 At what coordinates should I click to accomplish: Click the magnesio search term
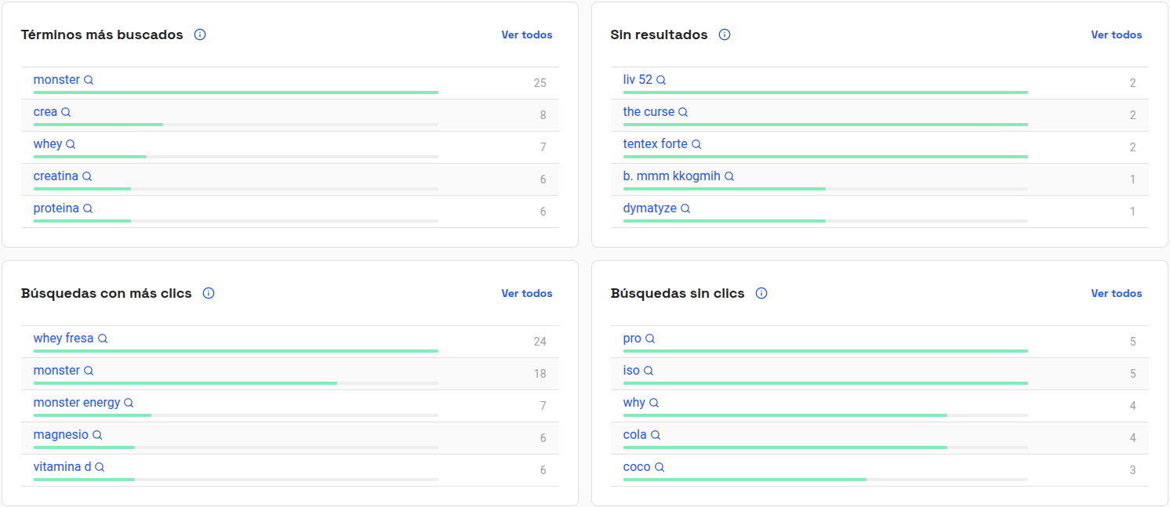(x=61, y=435)
